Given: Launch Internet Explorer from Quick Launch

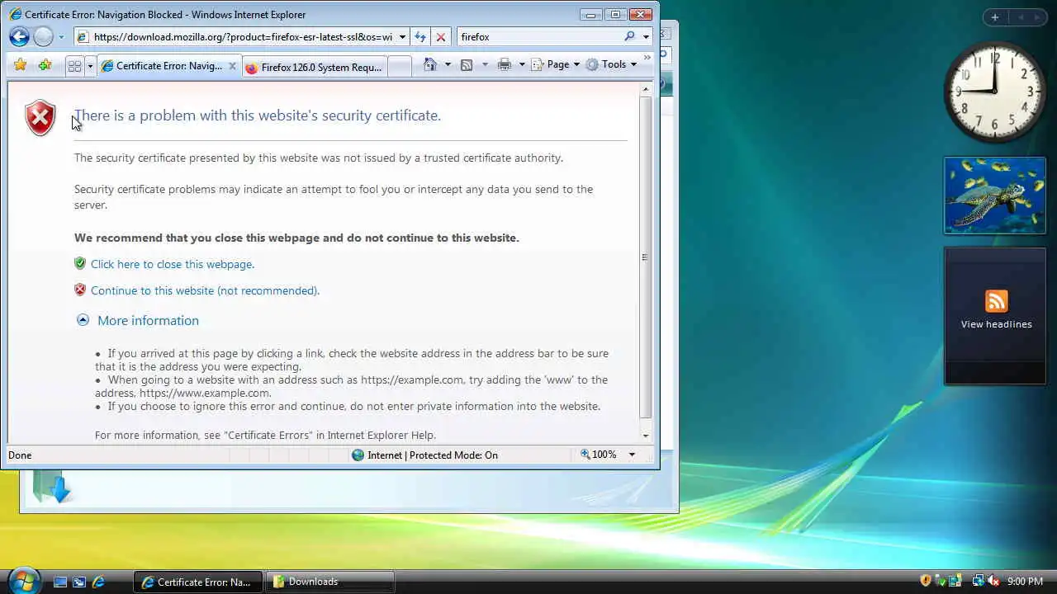Looking at the screenshot, I should tap(98, 582).
